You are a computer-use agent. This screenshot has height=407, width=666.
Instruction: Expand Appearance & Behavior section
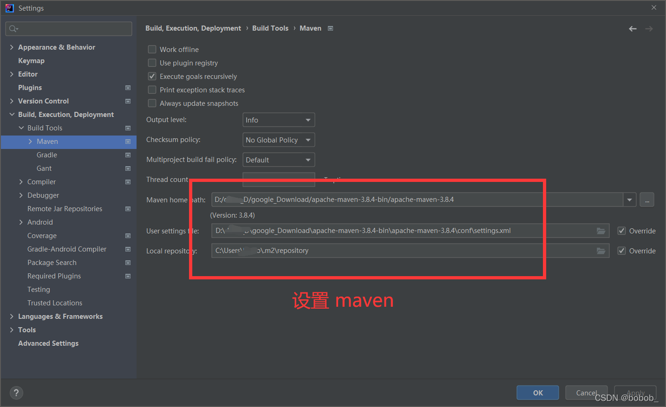tap(12, 47)
